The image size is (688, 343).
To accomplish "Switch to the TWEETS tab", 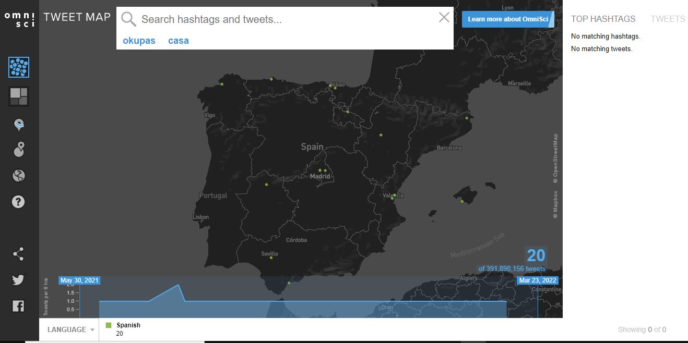I will coord(668,19).
